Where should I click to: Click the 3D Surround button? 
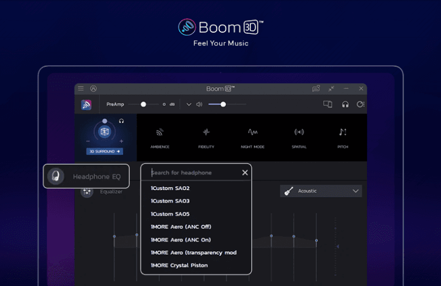click(105, 151)
